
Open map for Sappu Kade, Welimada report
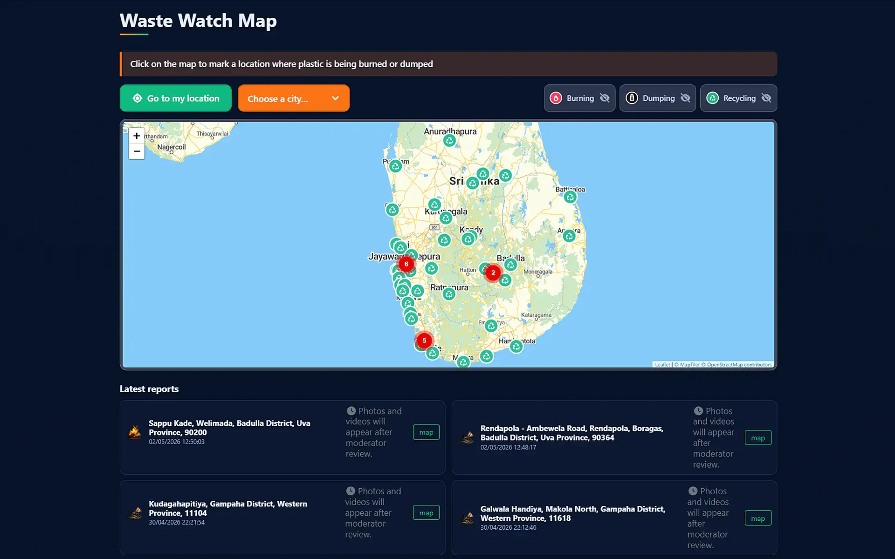coord(426,432)
